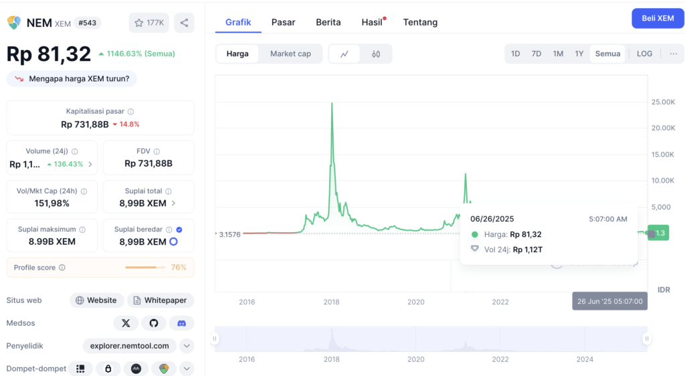Expand more explorers in Penyelidik
The image size is (685, 376).
187,346
